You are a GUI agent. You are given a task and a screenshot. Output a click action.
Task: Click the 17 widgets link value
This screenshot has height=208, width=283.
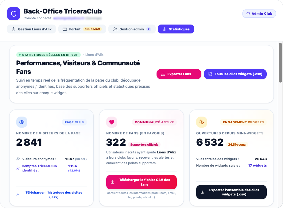point(258,165)
